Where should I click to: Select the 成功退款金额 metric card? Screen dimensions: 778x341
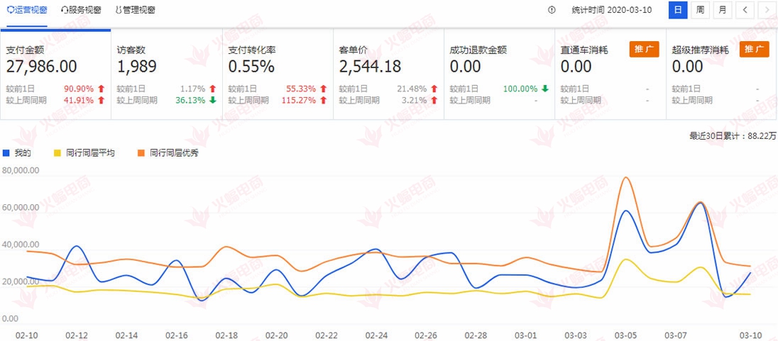coord(500,75)
